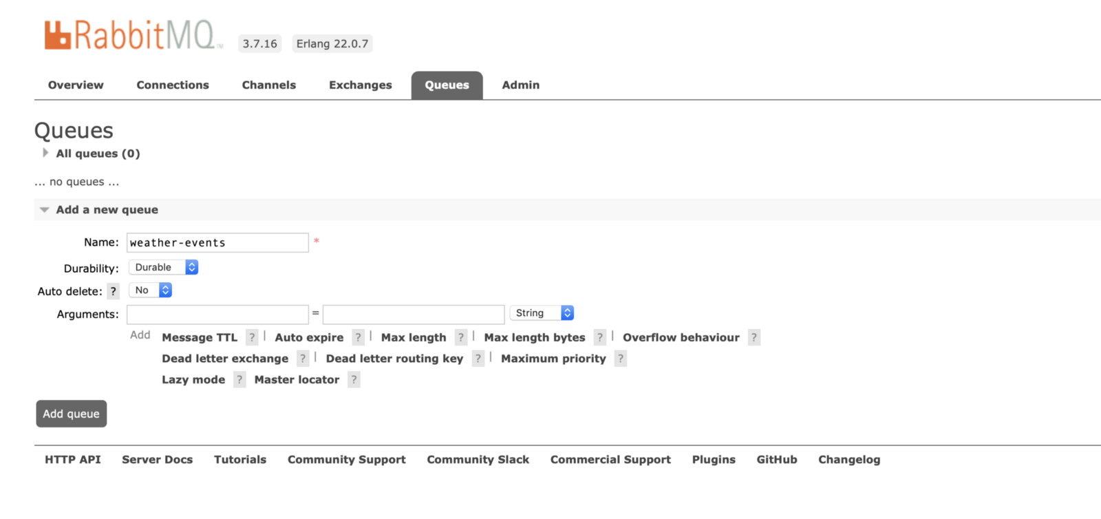Image resolution: width=1101 pixels, height=519 pixels.
Task: Click the RabbitMQ logo
Action: pyautogui.click(x=134, y=35)
